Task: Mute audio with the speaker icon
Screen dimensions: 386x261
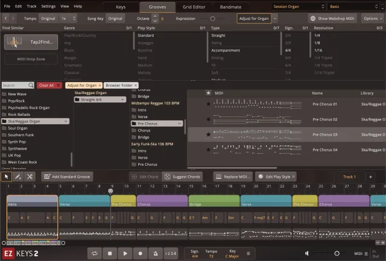Action: 306,253
